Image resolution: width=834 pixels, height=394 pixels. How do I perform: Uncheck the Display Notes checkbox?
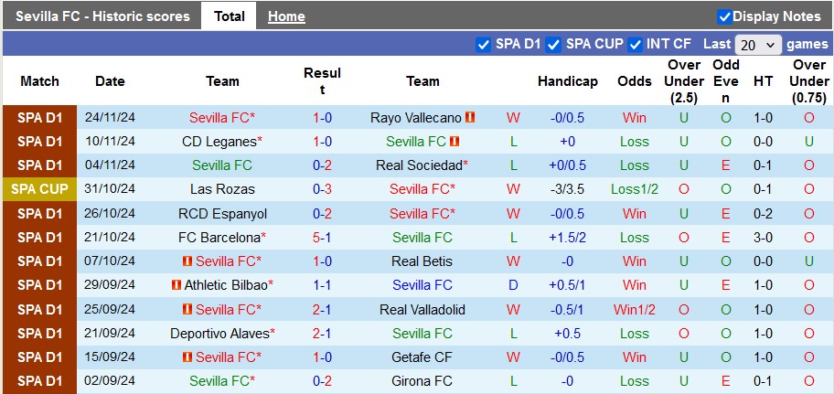click(724, 16)
